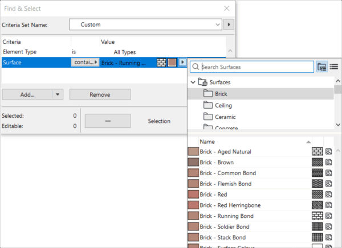Click hatch icon for Brick - Red

[317, 194]
